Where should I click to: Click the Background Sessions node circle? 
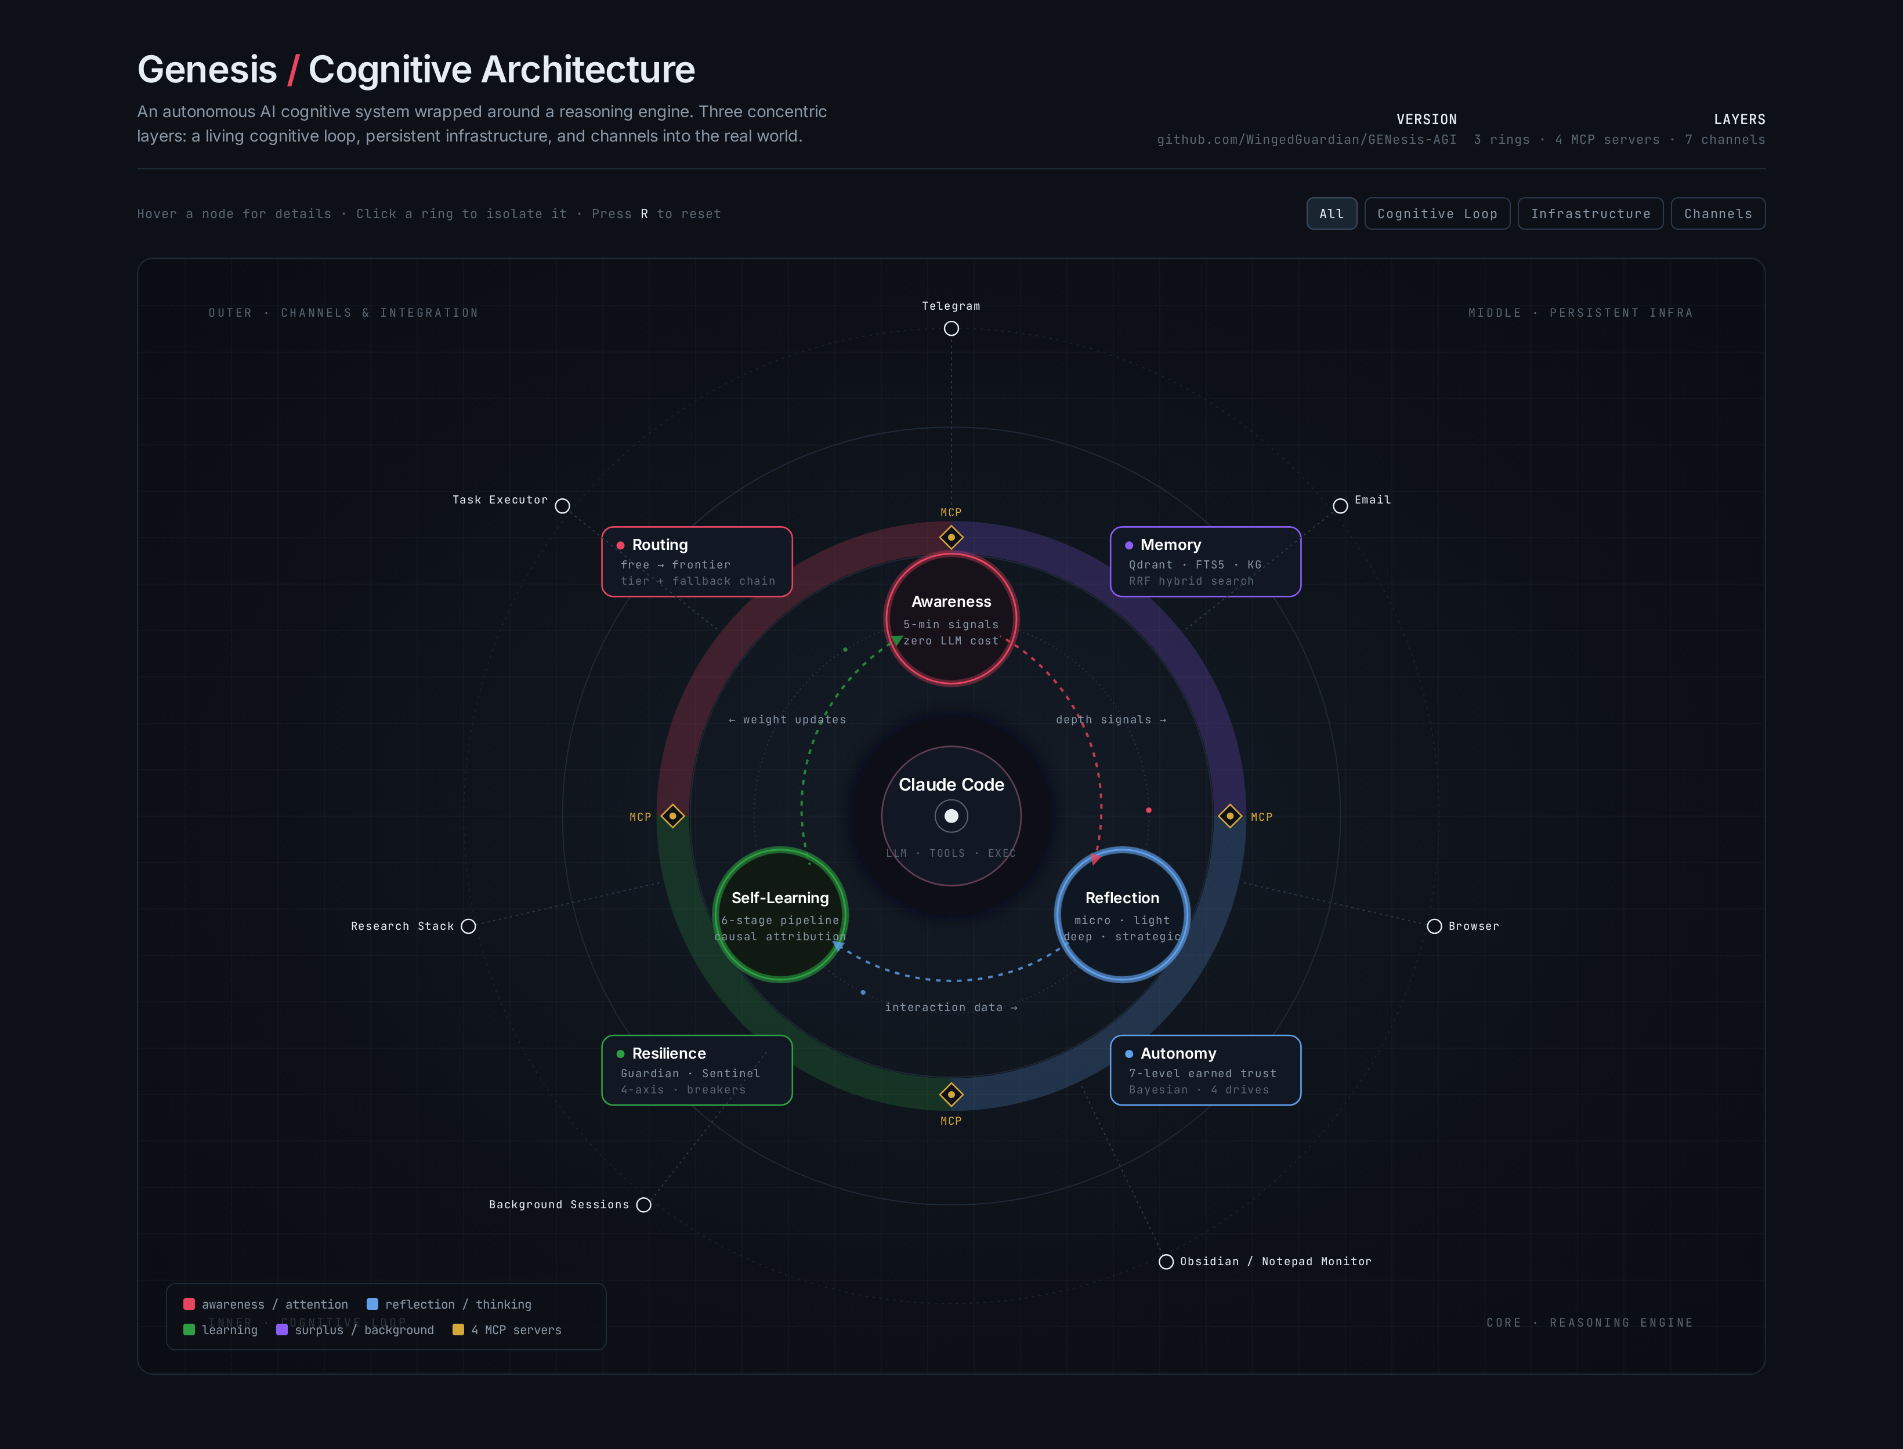(x=643, y=1205)
